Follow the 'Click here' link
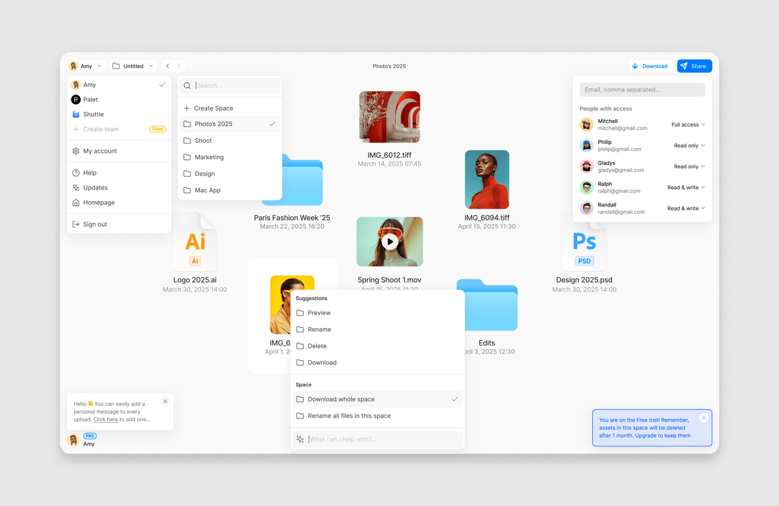Screen dimensions: 779x506 [x=106, y=420]
